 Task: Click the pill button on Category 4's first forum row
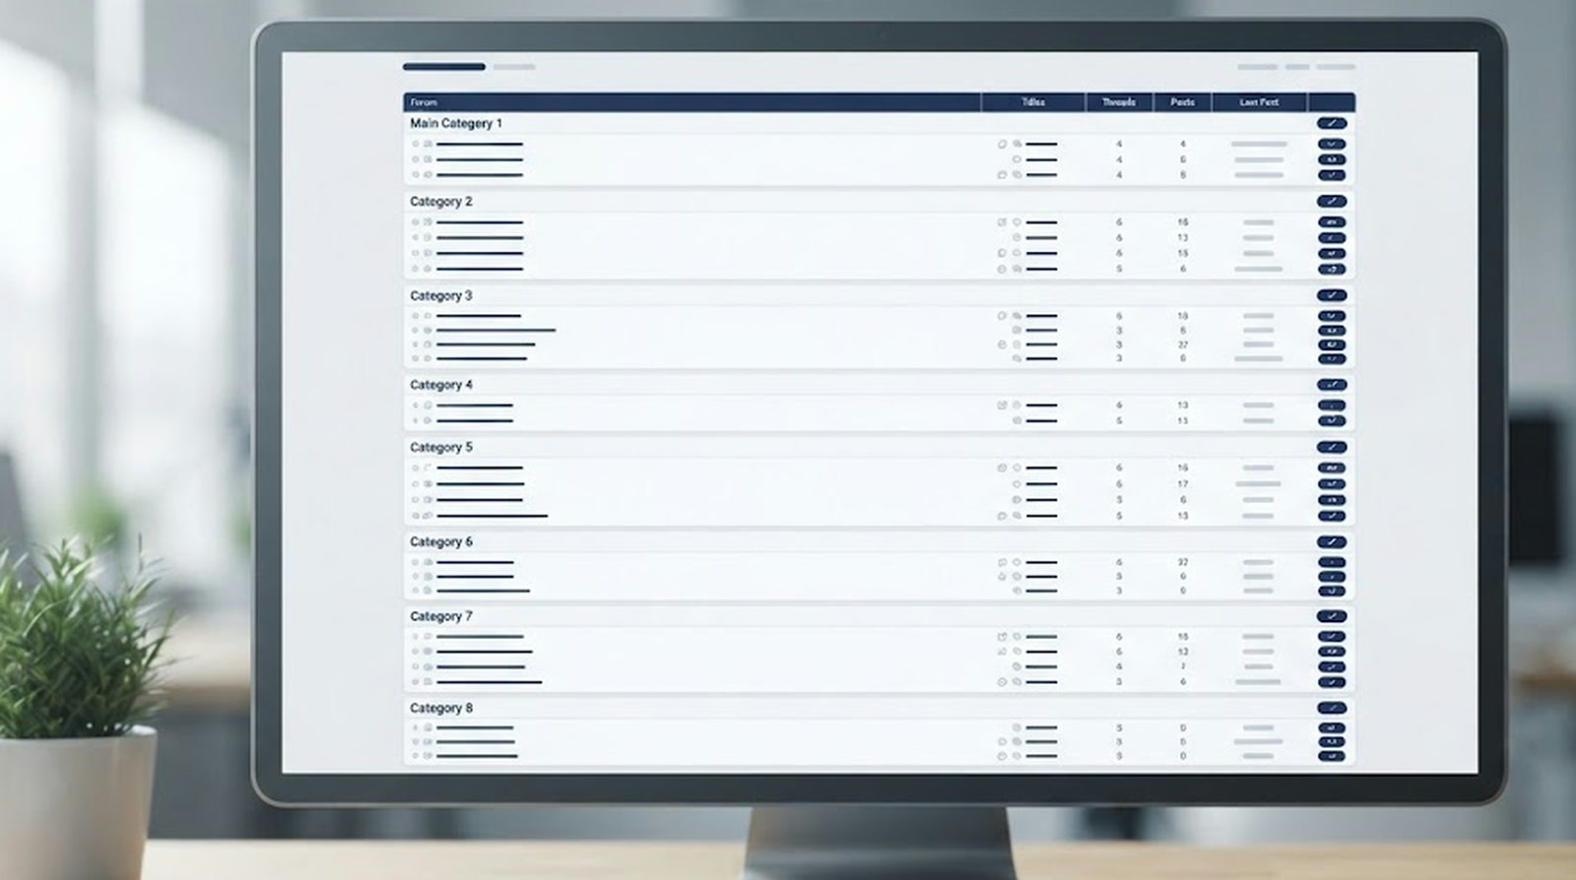pos(1332,406)
